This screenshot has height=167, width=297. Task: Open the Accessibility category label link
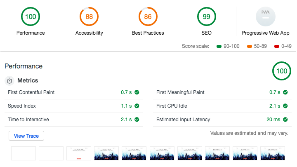point(89,33)
